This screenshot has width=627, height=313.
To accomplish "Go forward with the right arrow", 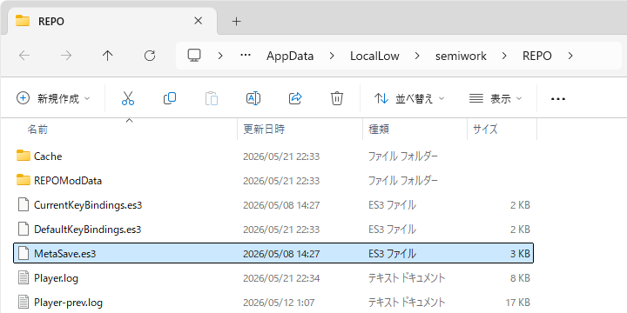I will pyautogui.click(x=66, y=56).
